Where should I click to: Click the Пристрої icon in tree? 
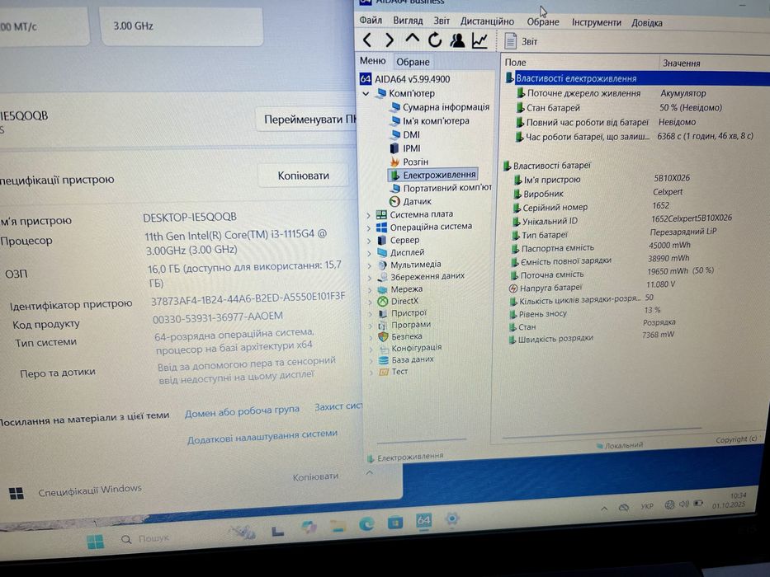tap(383, 313)
